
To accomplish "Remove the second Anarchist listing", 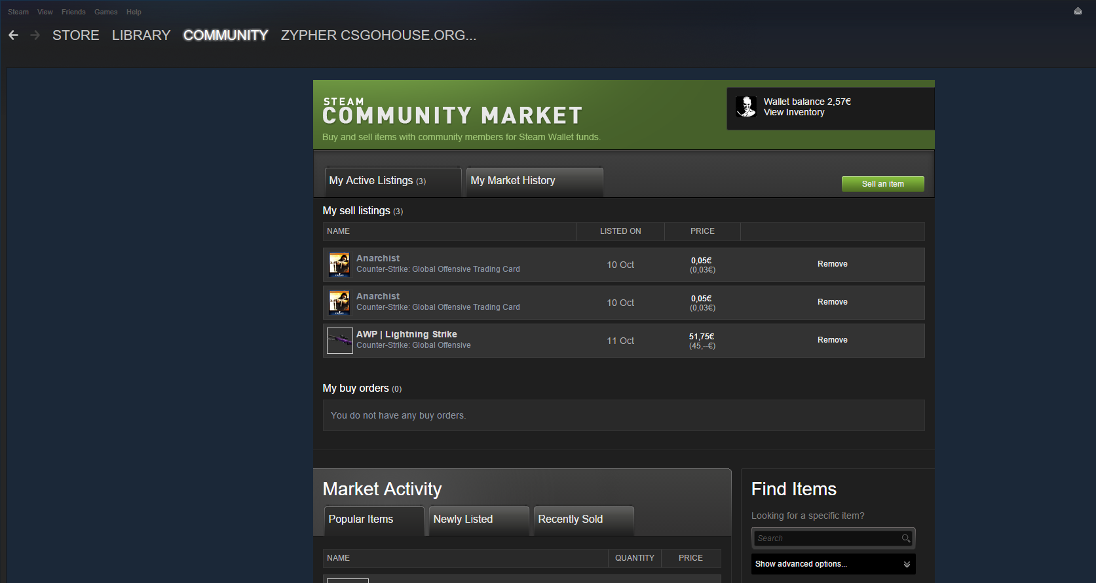I will (x=833, y=302).
